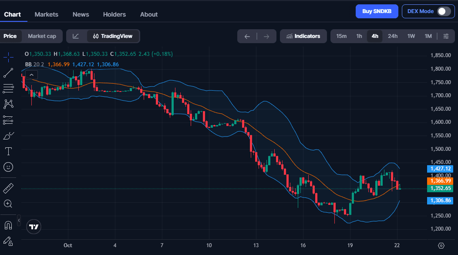Open the About tab
458x255 pixels.
tap(149, 14)
